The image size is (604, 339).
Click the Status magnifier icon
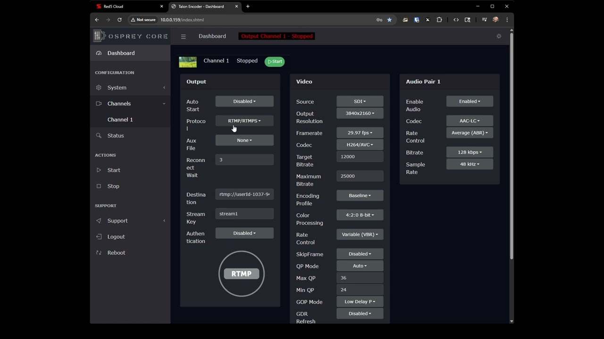[99, 136]
